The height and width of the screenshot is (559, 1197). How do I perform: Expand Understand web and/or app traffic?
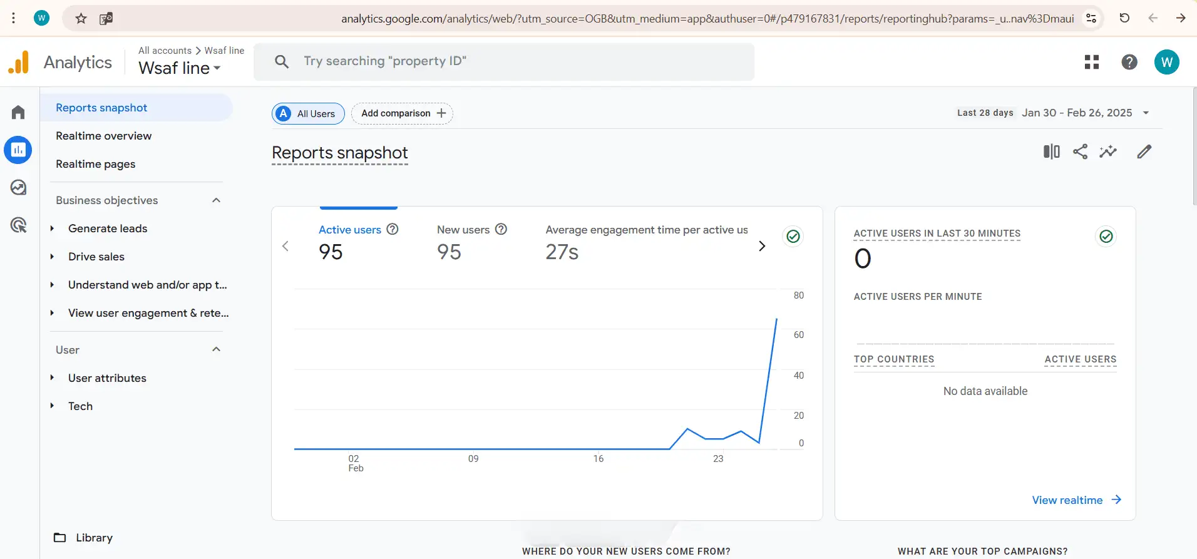click(x=52, y=285)
